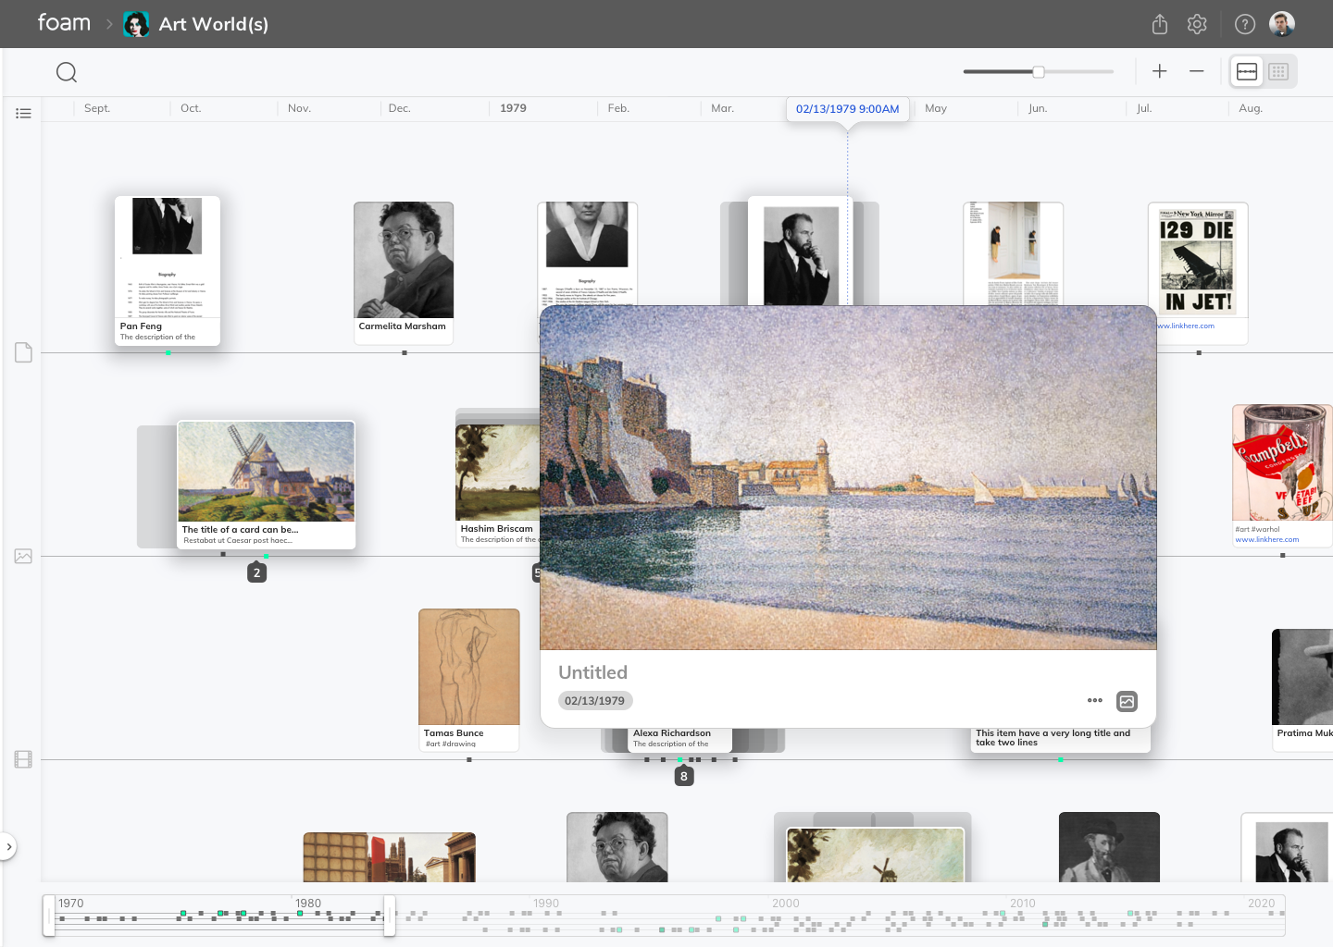Click the #art #warhol tags

tap(1257, 529)
